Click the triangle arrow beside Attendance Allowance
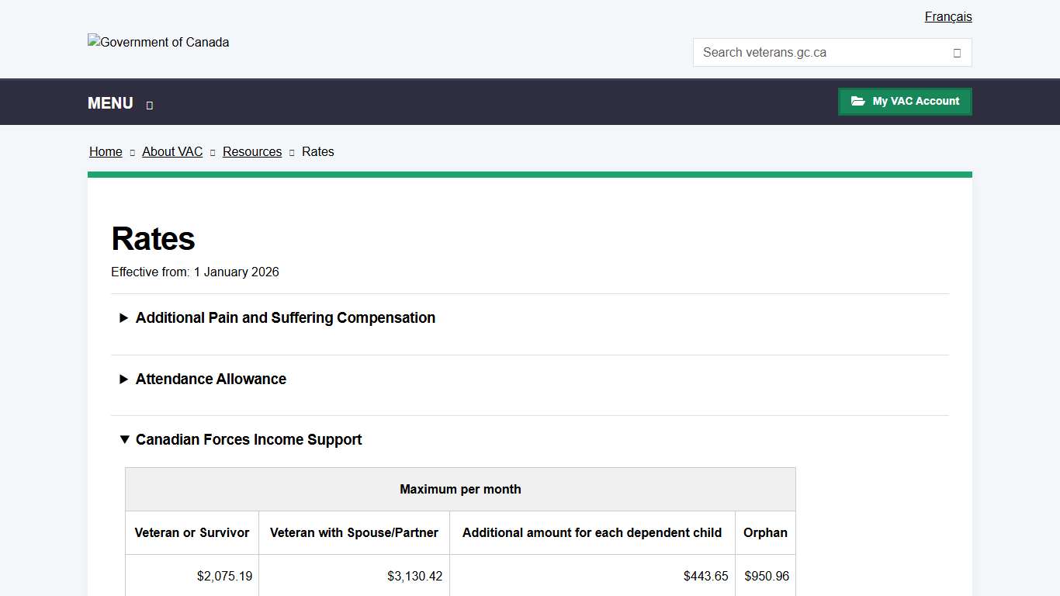This screenshot has height=596, width=1060. (x=123, y=379)
